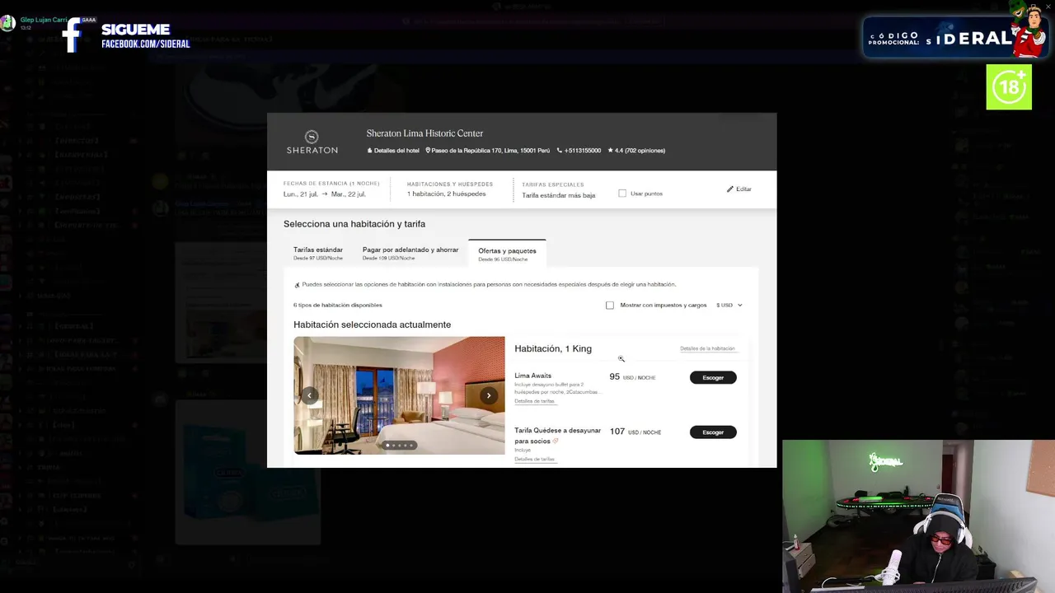Choose Tarifa Quédese a desayunar rate

point(713,432)
